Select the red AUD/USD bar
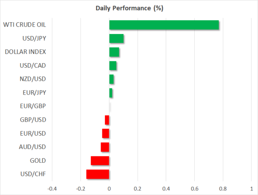 [x=105, y=147]
